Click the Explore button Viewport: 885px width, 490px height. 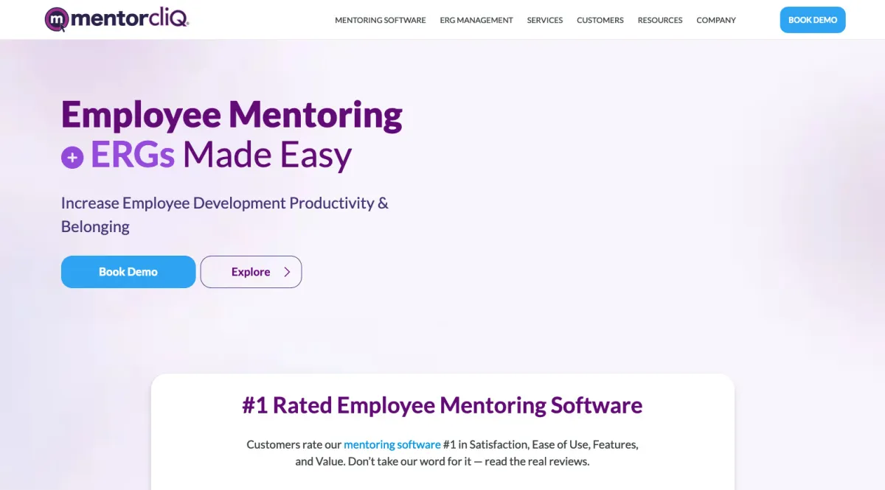(x=251, y=272)
